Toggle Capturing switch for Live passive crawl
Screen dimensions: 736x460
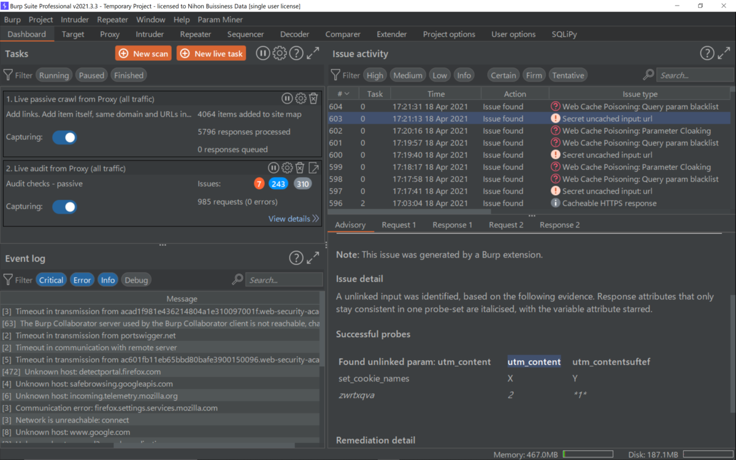[64, 137]
